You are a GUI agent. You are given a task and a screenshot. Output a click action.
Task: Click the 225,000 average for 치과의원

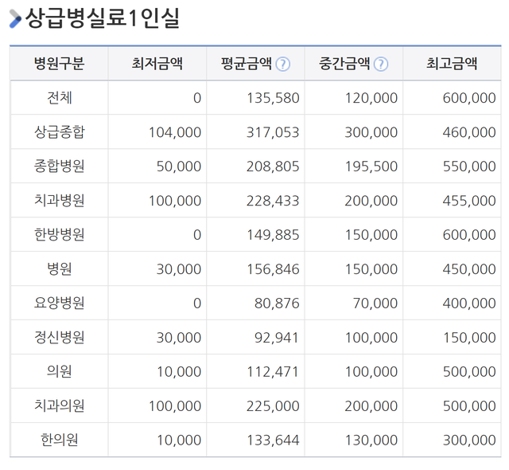pyautogui.click(x=273, y=406)
